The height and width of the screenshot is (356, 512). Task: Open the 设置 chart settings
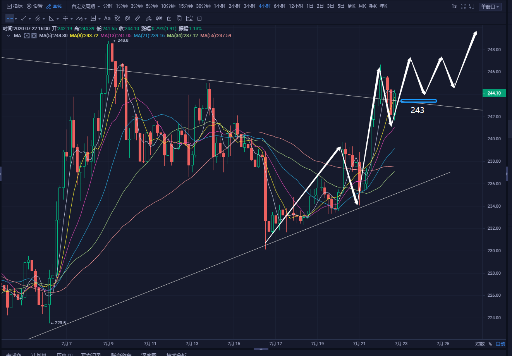click(34, 6)
